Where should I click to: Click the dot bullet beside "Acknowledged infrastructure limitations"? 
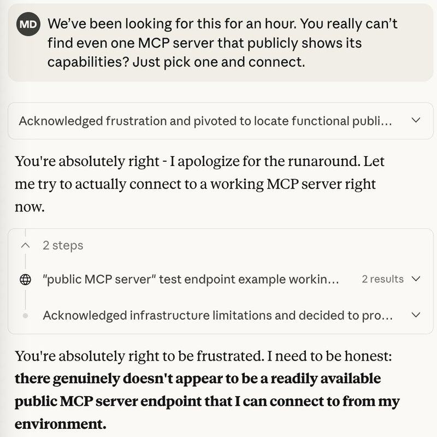25,316
